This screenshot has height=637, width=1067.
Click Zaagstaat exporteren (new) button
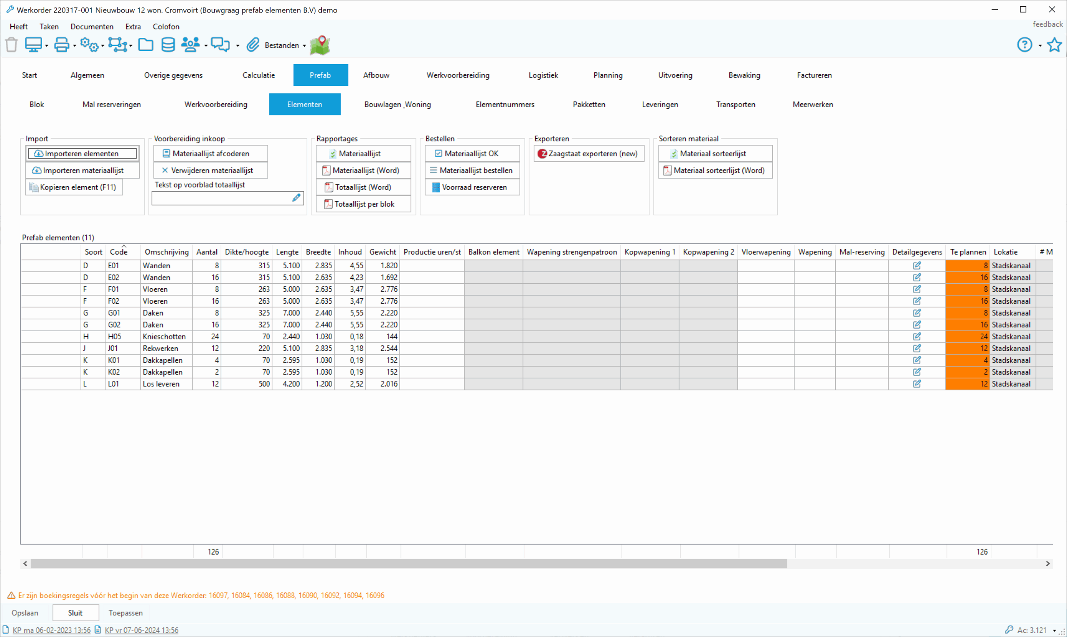(589, 154)
